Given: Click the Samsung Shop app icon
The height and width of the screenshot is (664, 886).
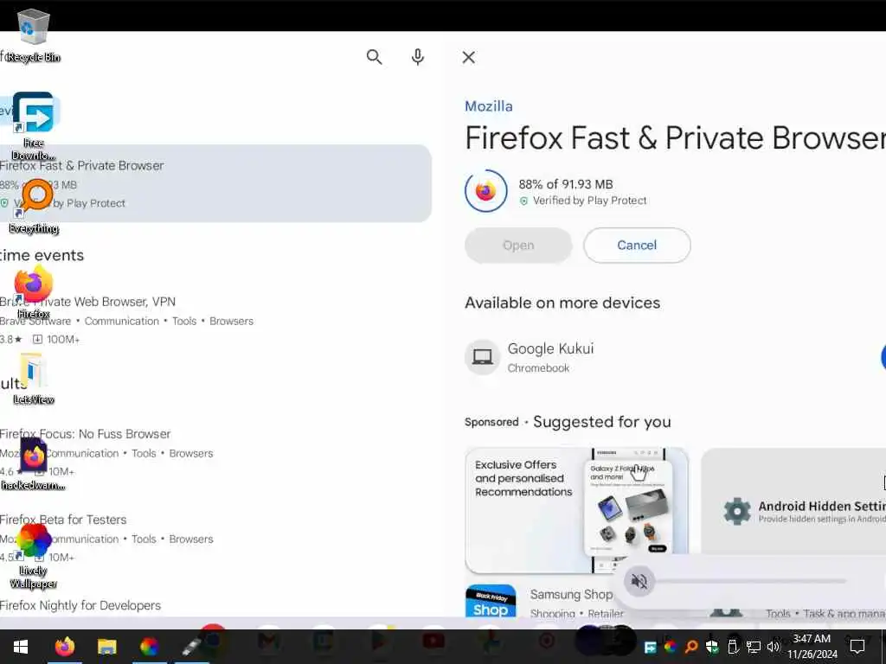Looking at the screenshot, I should (491, 602).
